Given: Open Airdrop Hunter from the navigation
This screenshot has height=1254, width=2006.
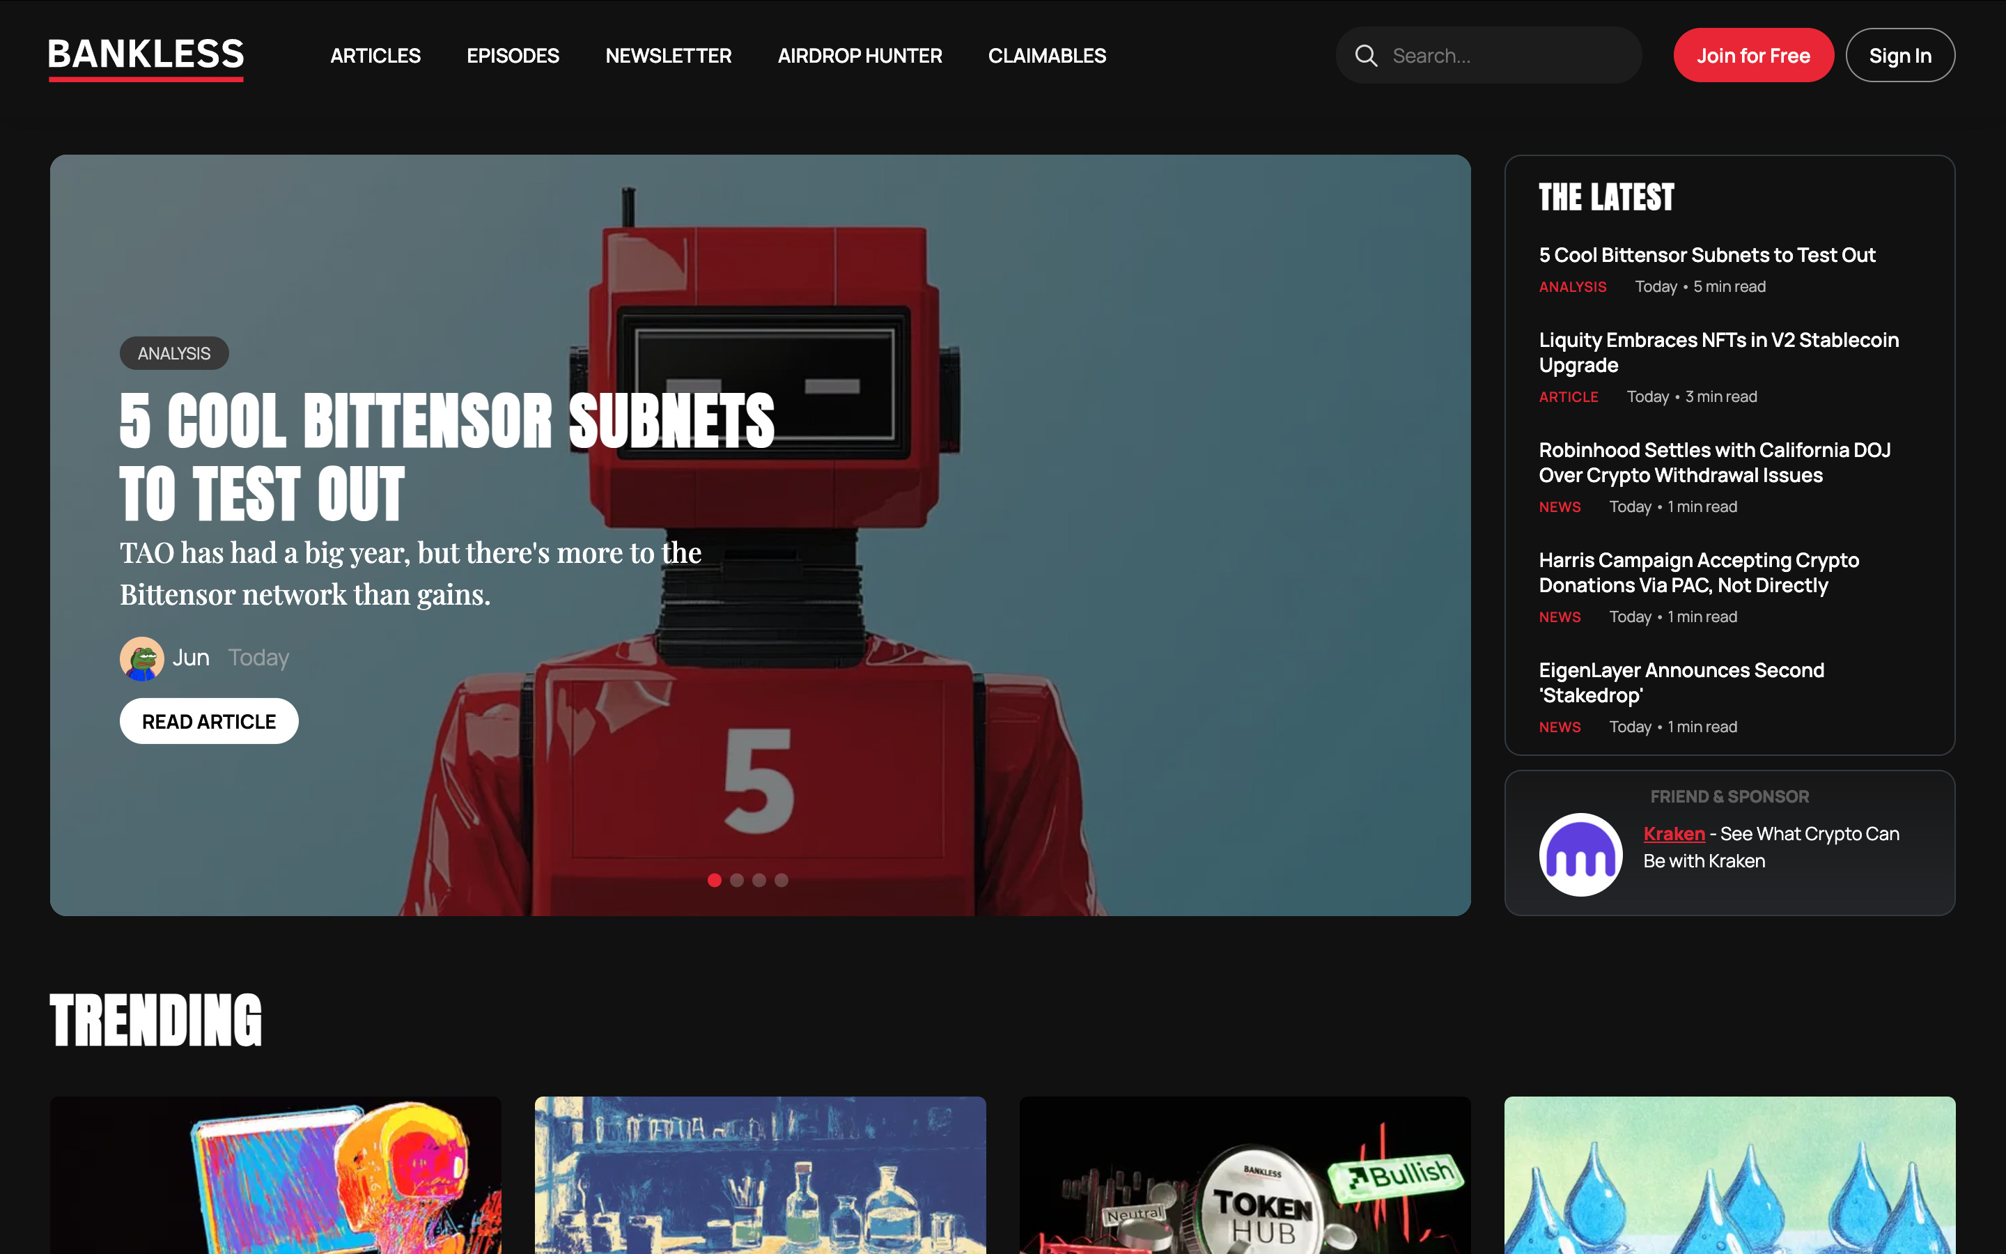Looking at the screenshot, I should coord(860,56).
